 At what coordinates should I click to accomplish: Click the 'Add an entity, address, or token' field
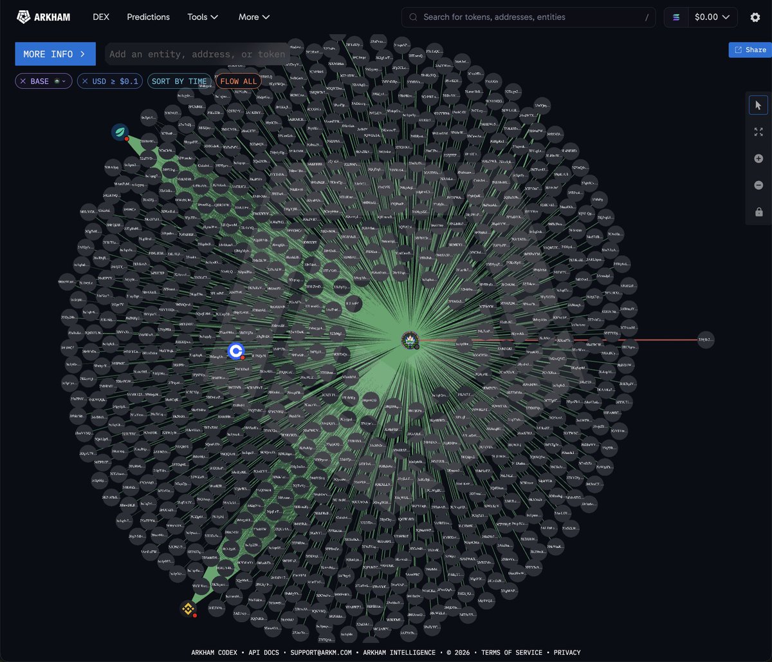pyautogui.click(x=197, y=54)
